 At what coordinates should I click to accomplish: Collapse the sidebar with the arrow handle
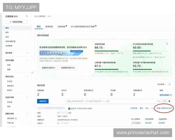pyautogui.click(x=32, y=73)
